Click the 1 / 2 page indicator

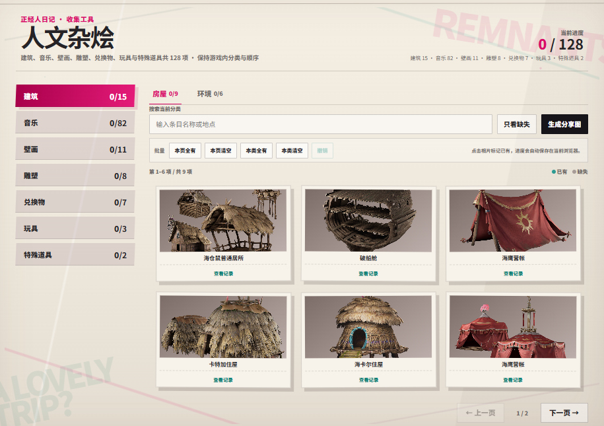(522, 413)
